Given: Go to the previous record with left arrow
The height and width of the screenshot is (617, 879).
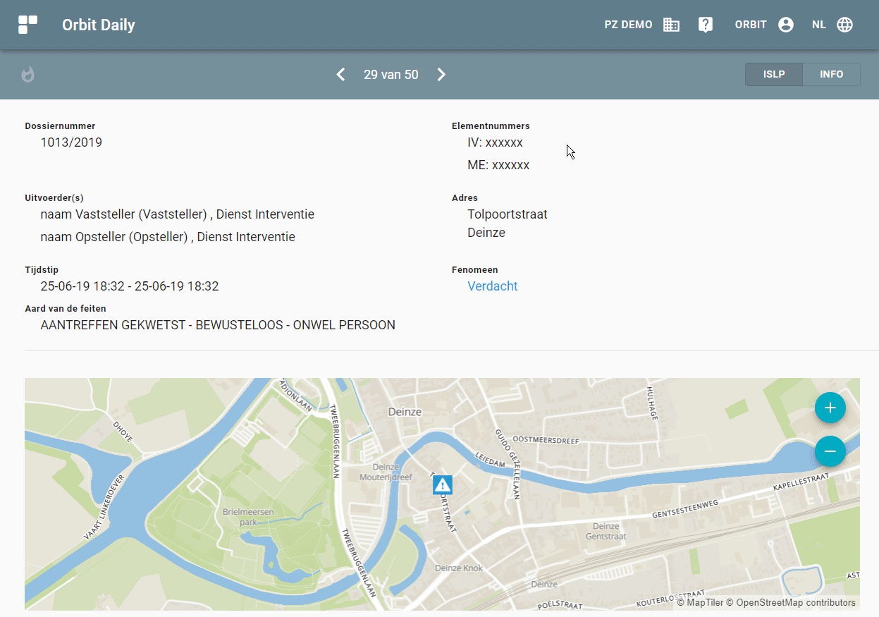Looking at the screenshot, I should 340,74.
